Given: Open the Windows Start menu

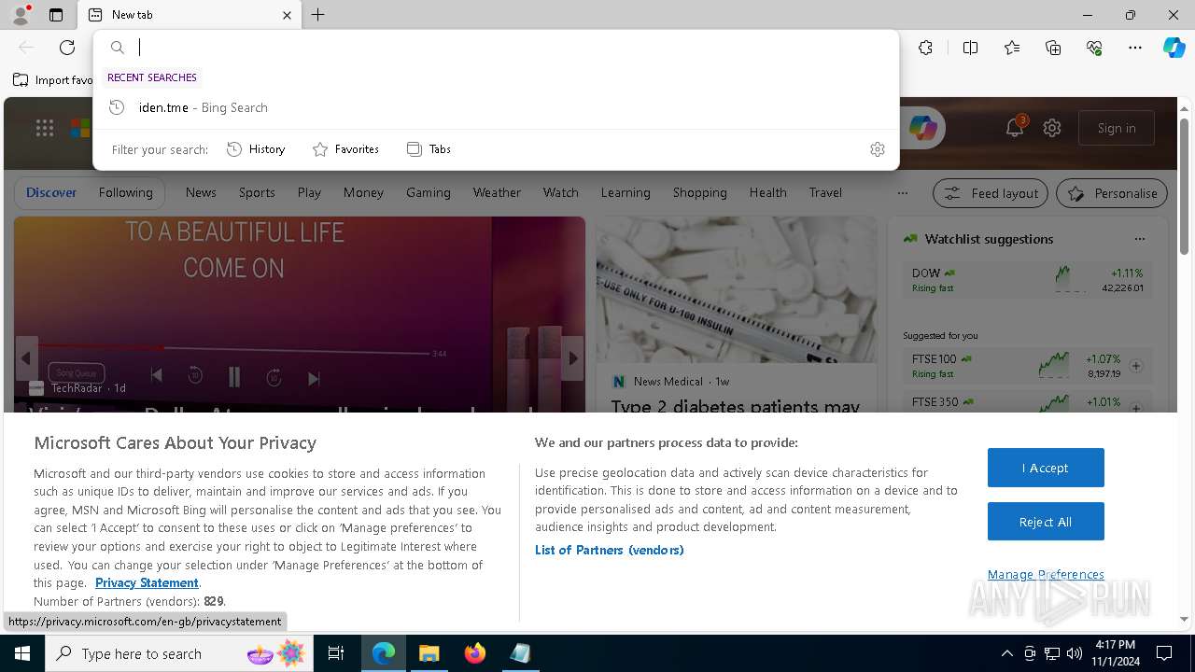Looking at the screenshot, I should (22, 653).
